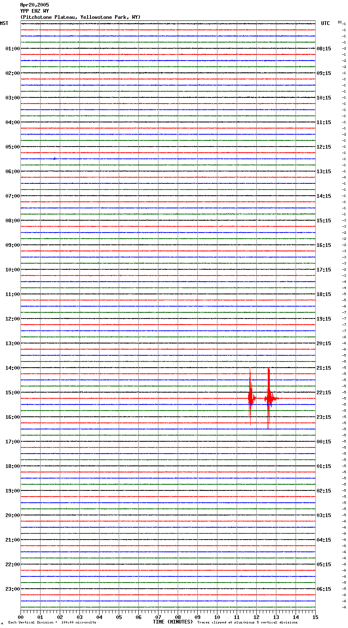Select the 12 minute axis tick label
The height and width of the screenshot is (628, 348).
coord(256,617)
